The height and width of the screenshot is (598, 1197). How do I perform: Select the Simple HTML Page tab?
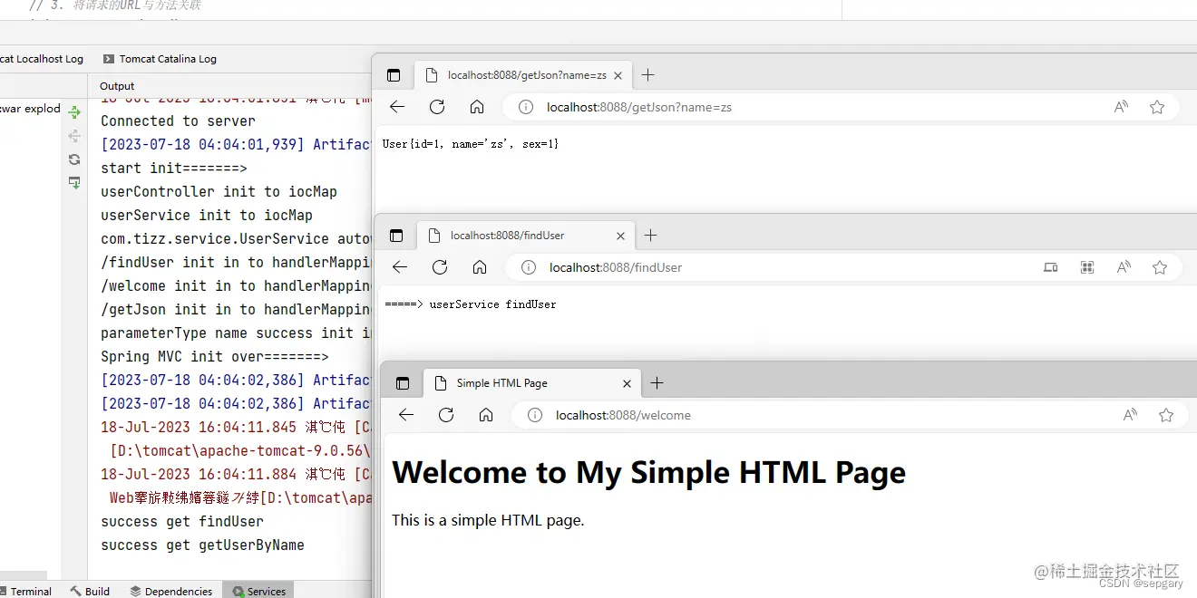click(532, 383)
